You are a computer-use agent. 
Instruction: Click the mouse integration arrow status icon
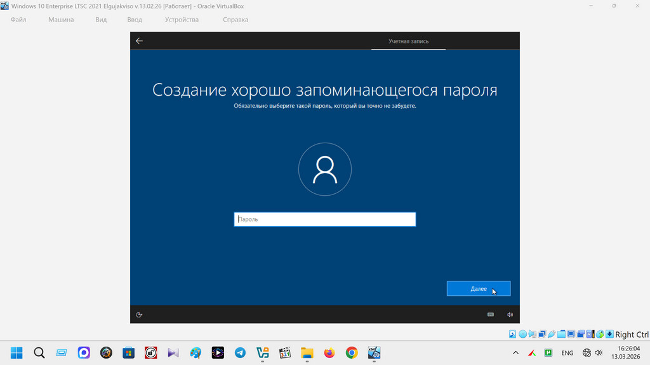coord(600,334)
